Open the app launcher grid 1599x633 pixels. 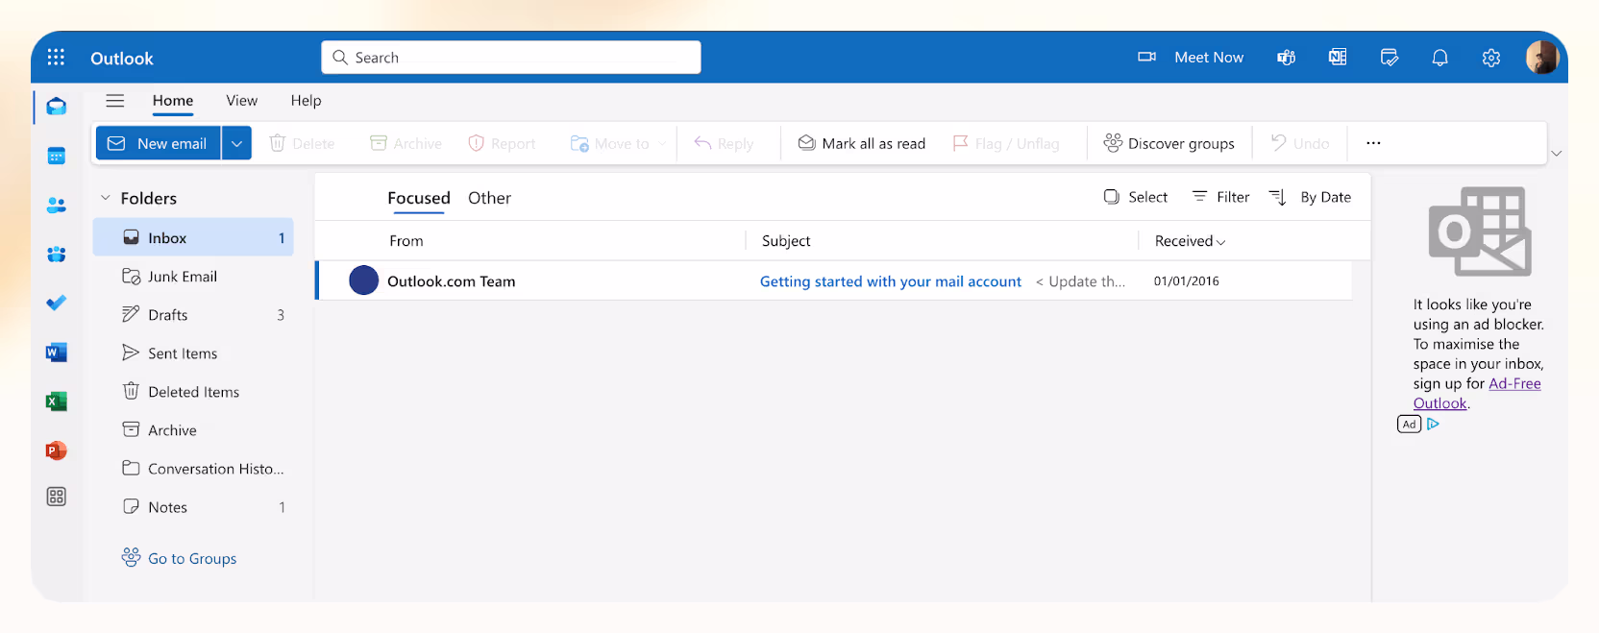(56, 58)
